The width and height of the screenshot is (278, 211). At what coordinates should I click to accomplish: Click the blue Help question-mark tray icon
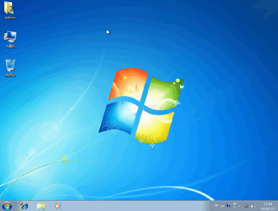[x=229, y=206]
